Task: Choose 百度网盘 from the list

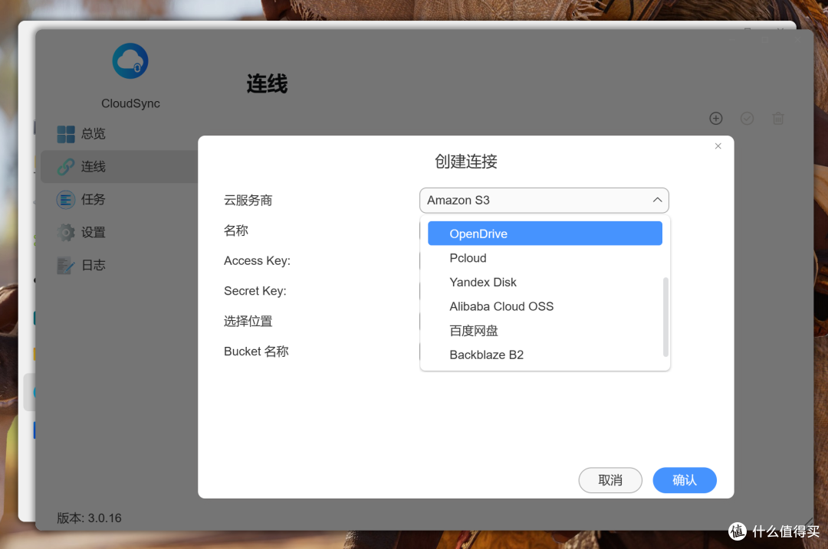Action: tap(544, 331)
